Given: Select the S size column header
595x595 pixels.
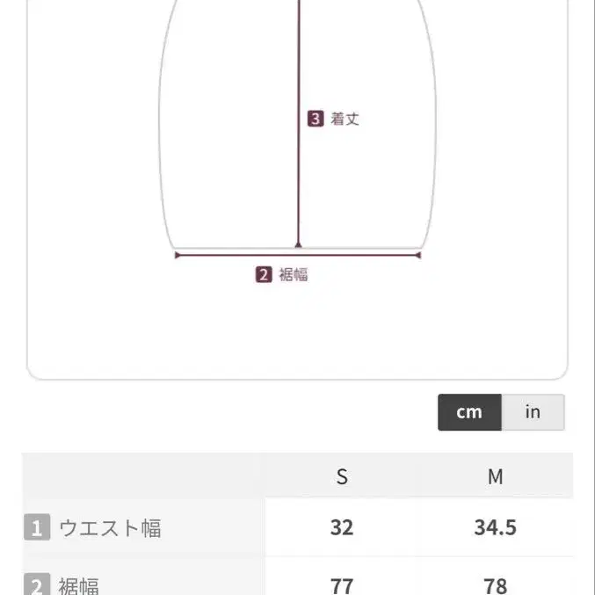Looking at the screenshot, I should tap(342, 476).
